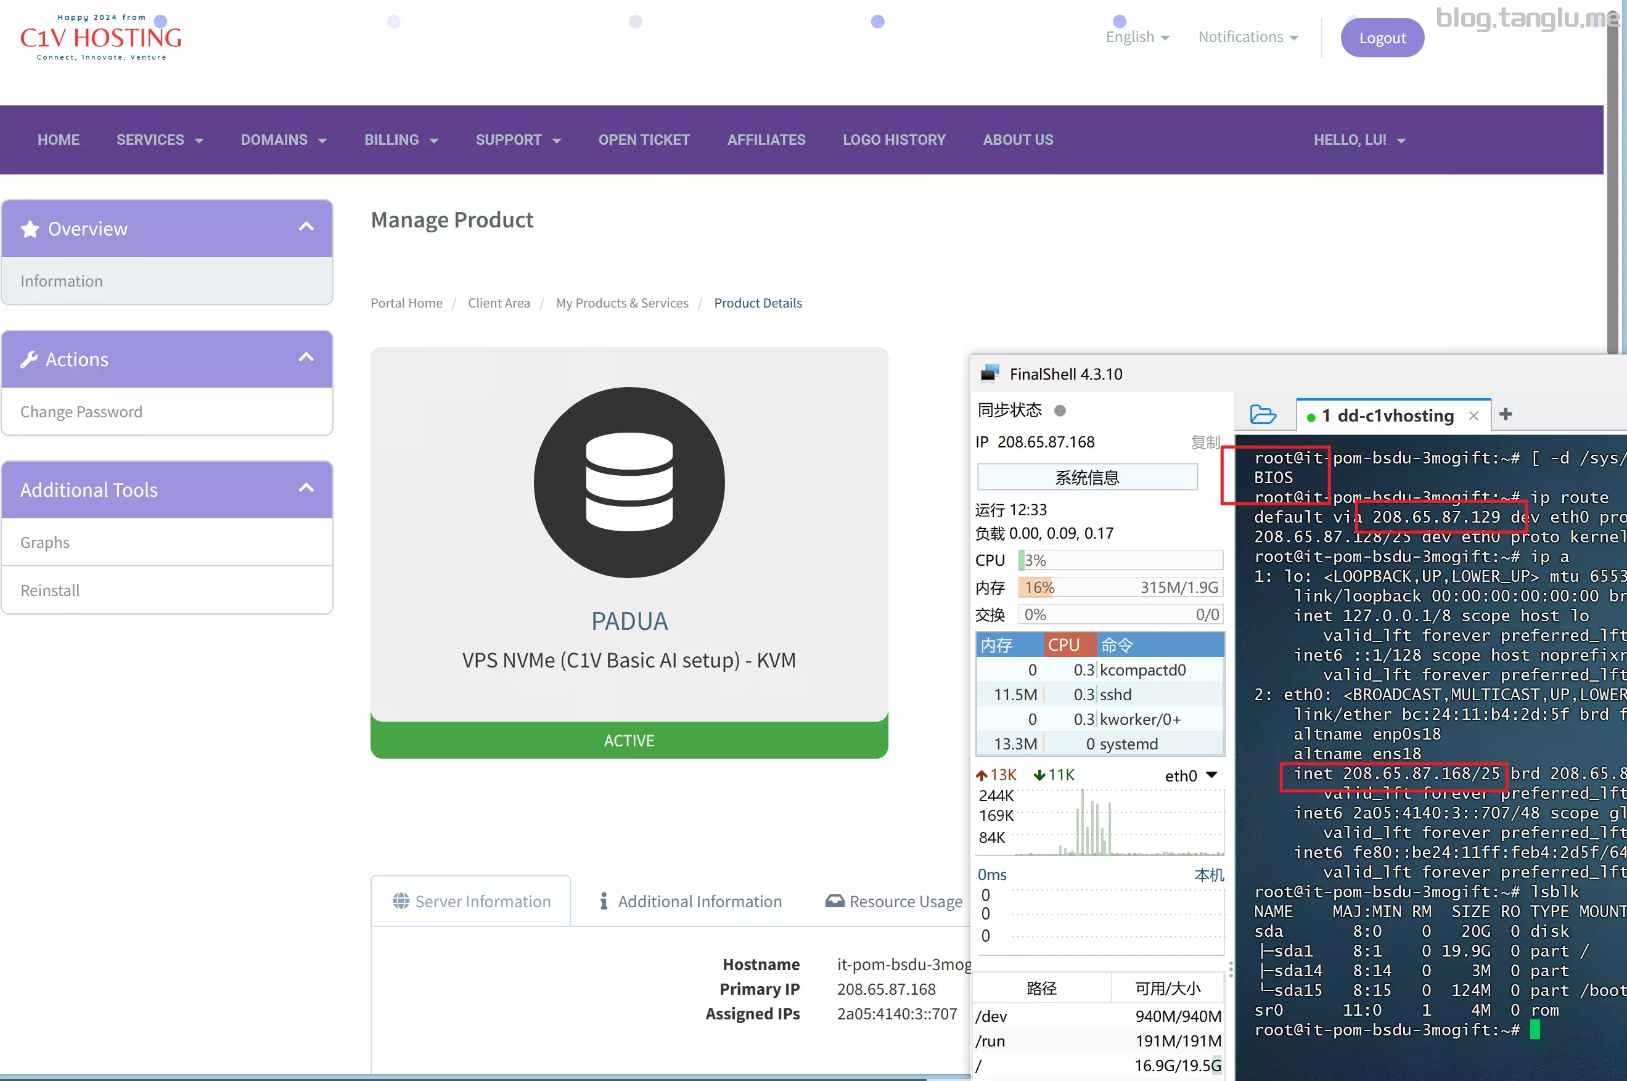Click the swap usage bar 0%

[x=1121, y=614]
